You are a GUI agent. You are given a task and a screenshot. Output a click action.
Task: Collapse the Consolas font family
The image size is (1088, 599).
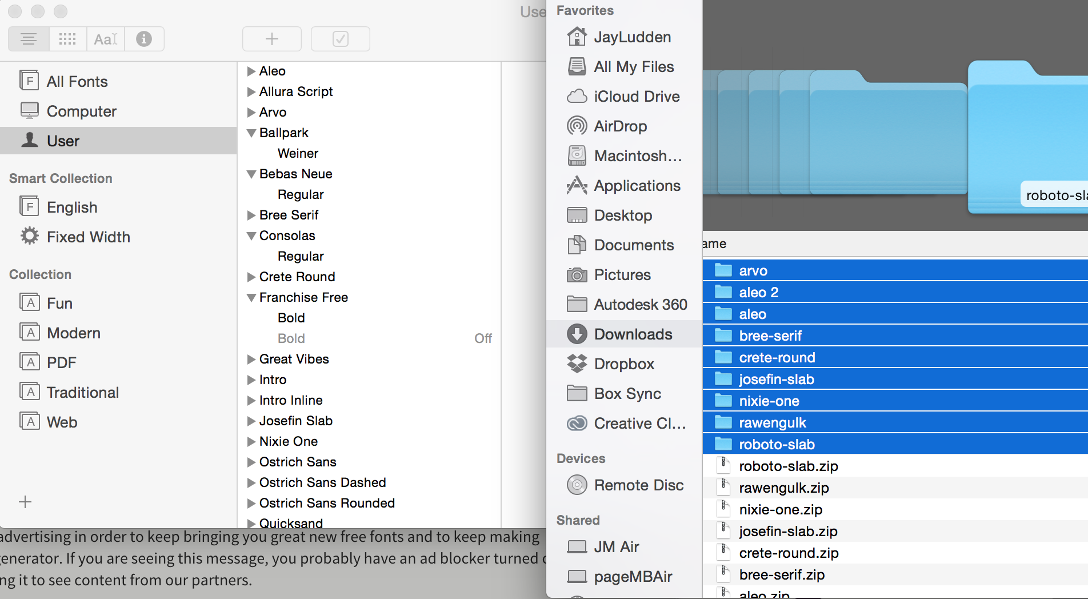[251, 236]
